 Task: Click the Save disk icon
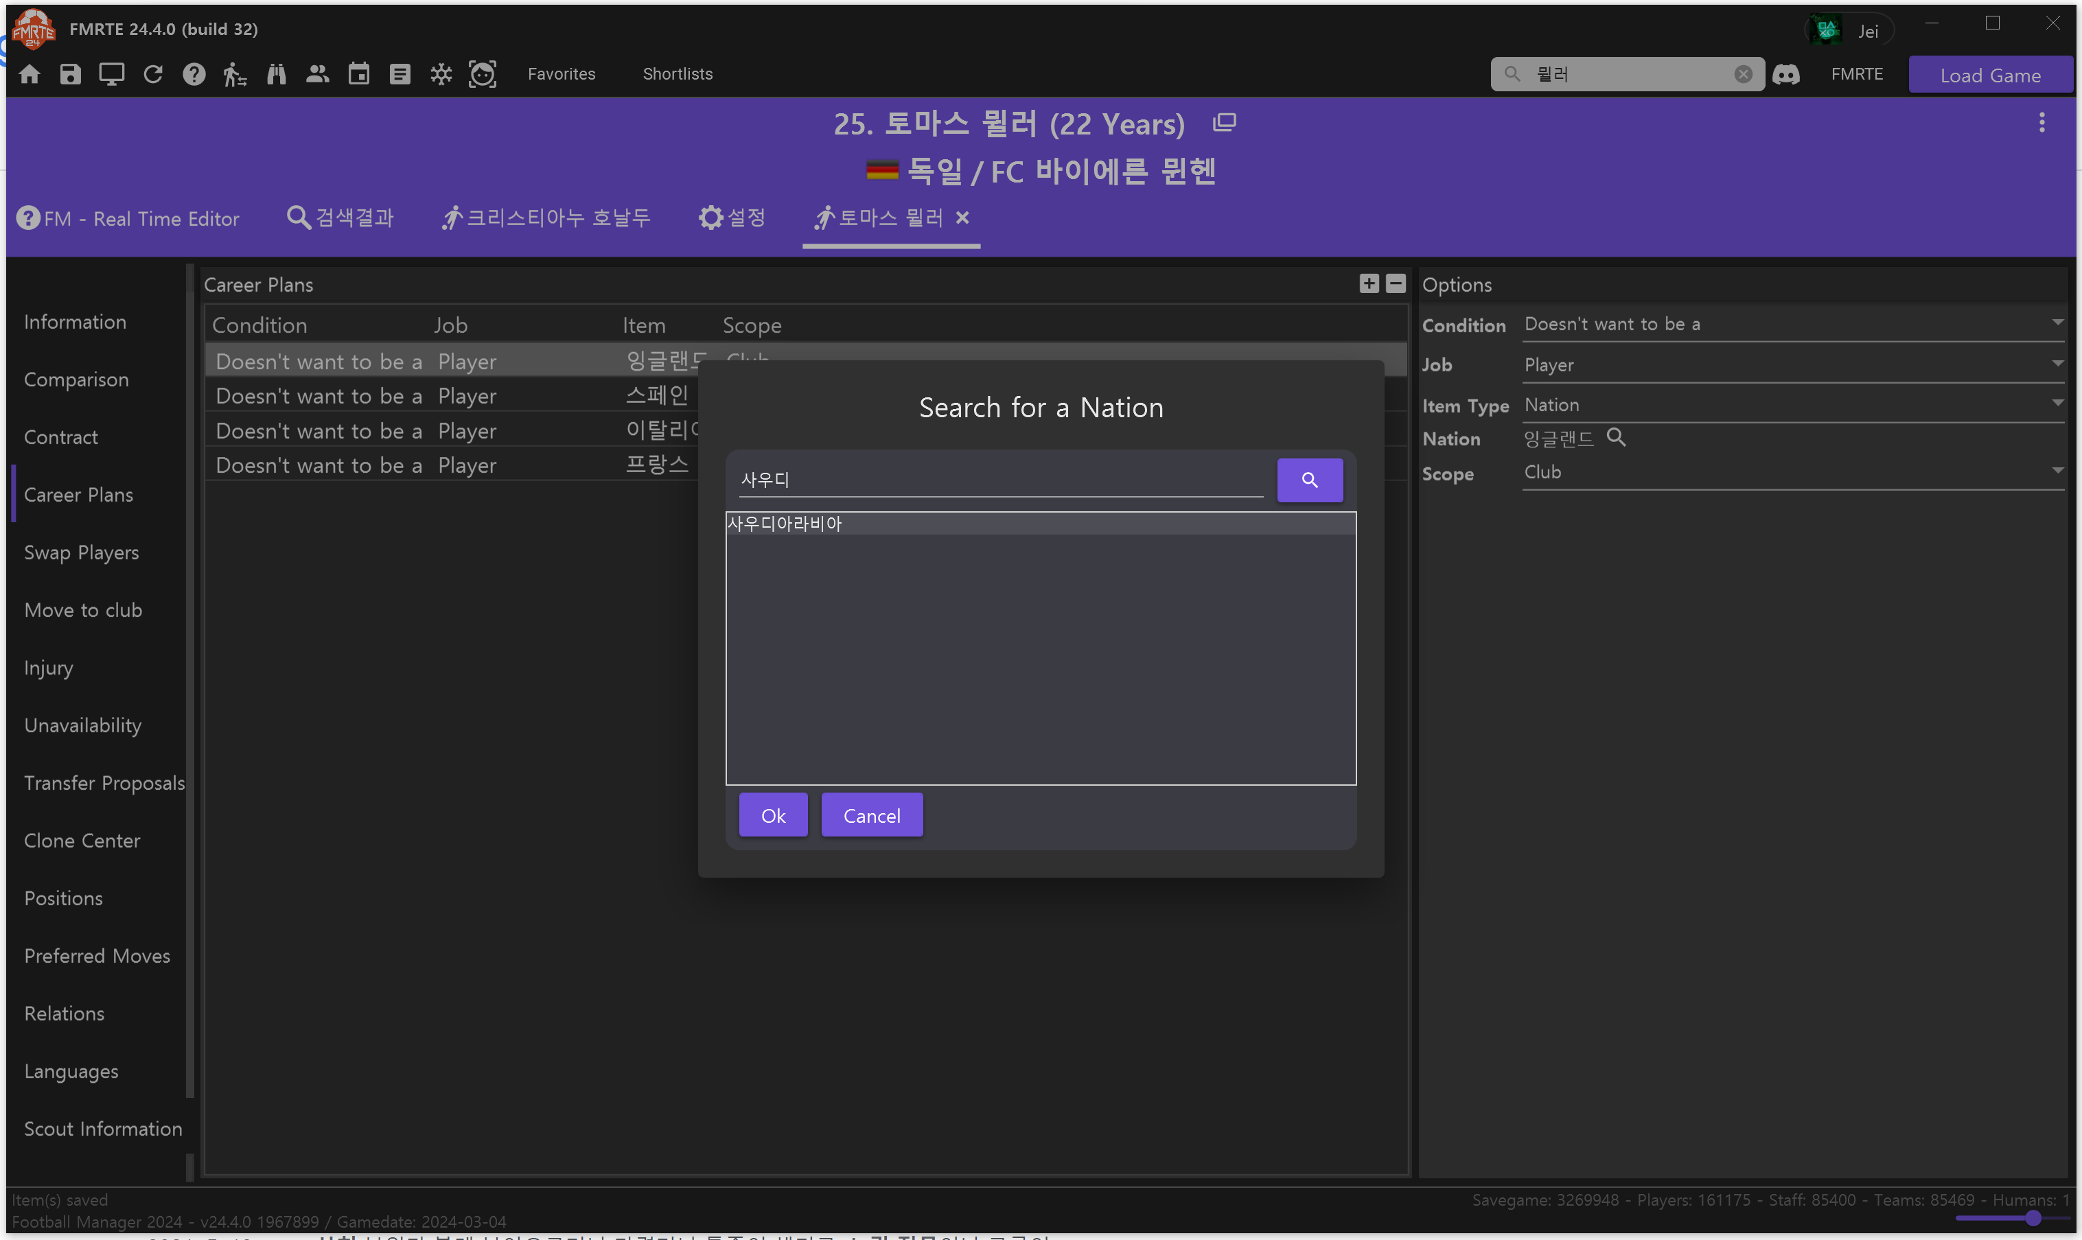tap(70, 74)
